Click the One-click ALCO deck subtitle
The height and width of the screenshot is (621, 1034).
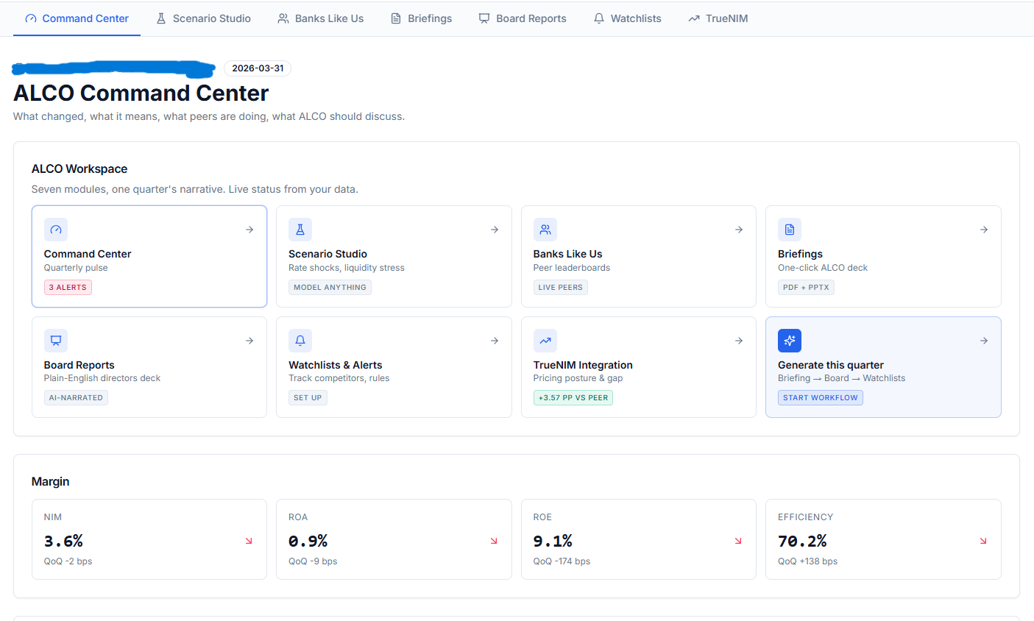tap(823, 268)
